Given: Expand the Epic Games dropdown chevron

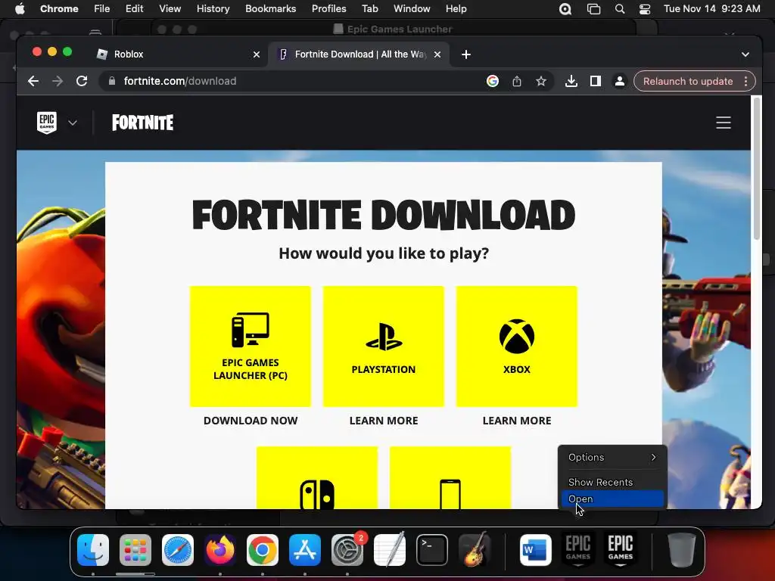Looking at the screenshot, I should point(73,123).
